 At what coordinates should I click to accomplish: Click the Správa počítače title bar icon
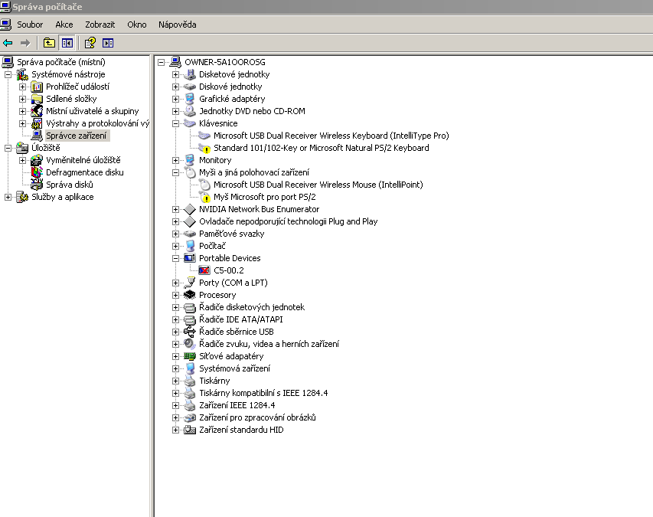pyautogui.click(x=5, y=7)
